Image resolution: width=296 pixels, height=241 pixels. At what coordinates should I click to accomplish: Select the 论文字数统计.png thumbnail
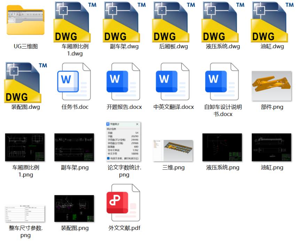click(x=124, y=141)
